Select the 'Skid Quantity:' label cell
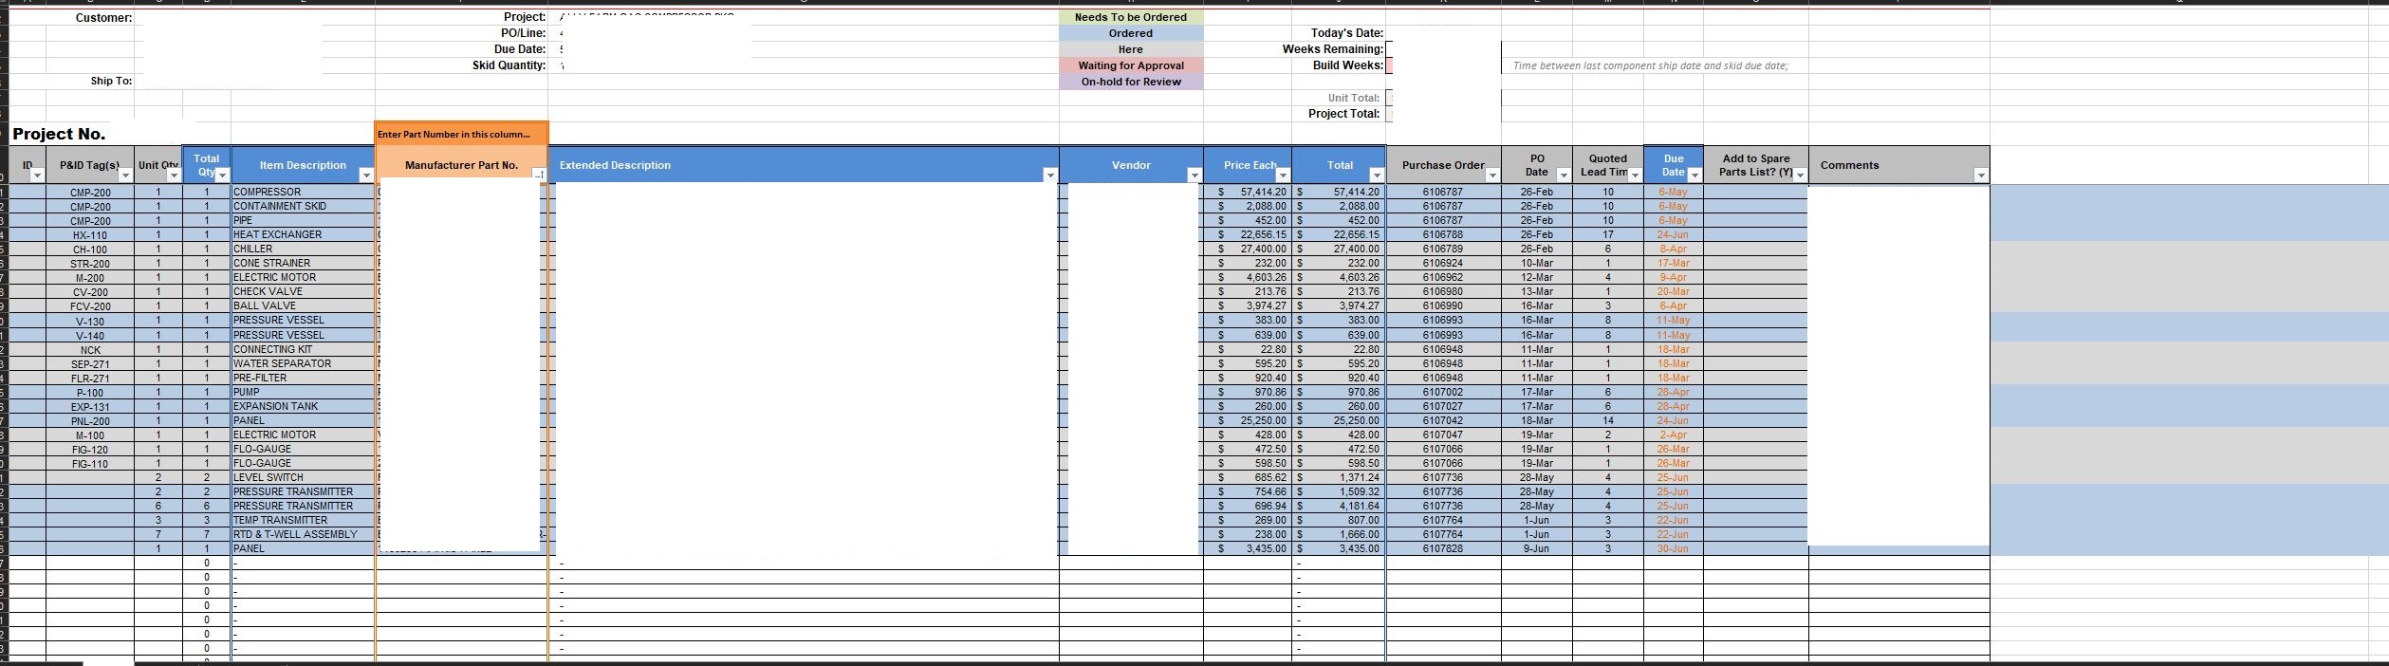2389x666 pixels. point(509,65)
